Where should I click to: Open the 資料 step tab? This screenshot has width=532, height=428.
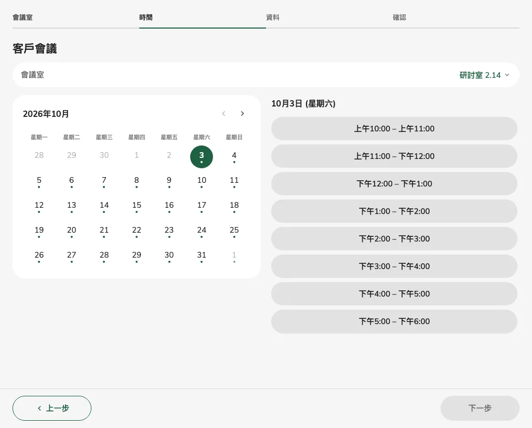[x=273, y=17]
